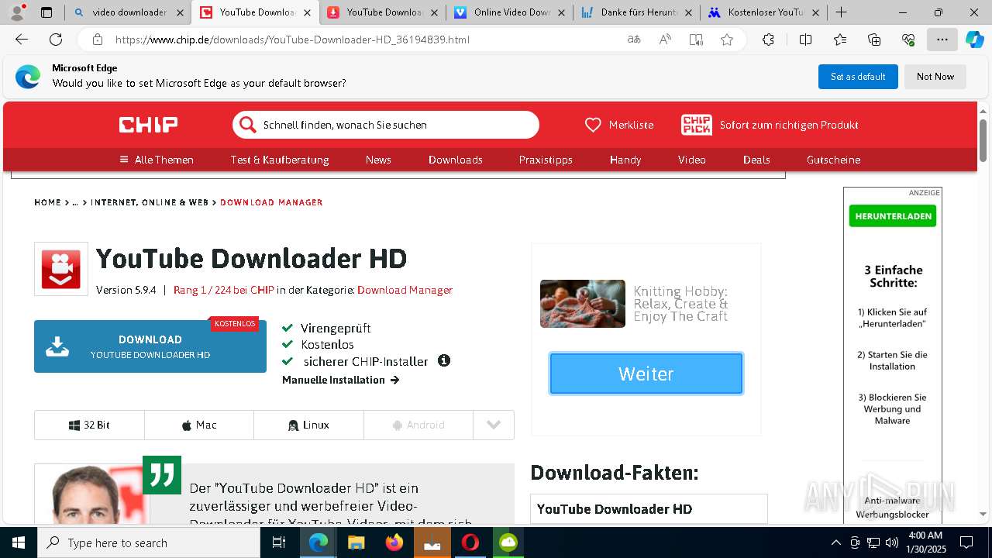Viewport: 992px width, 558px height.
Task: Open immersive reader icon
Action: pos(696,40)
